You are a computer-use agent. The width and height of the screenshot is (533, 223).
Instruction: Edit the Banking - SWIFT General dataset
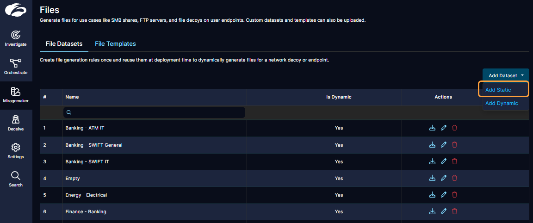coord(443,145)
